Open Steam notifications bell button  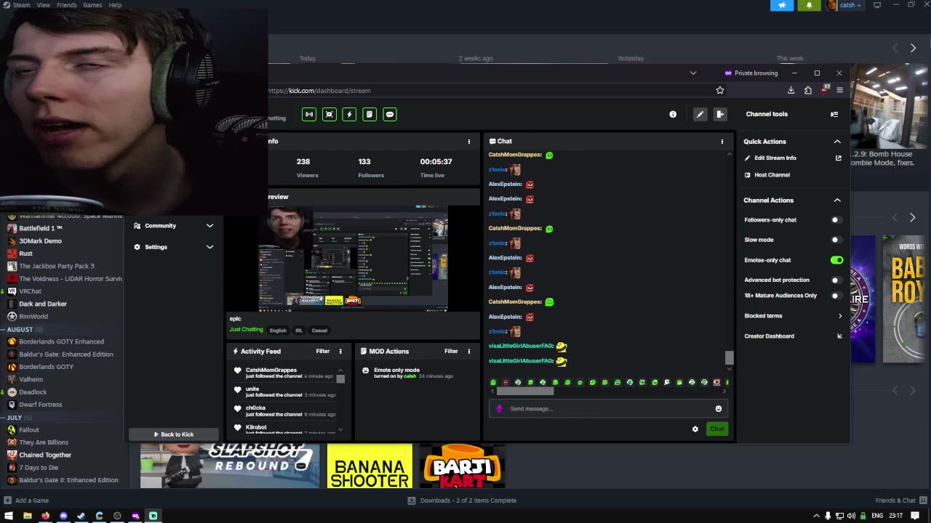(809, 5)
